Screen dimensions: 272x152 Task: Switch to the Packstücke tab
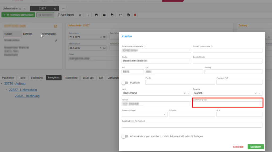[x=71, y=78]
